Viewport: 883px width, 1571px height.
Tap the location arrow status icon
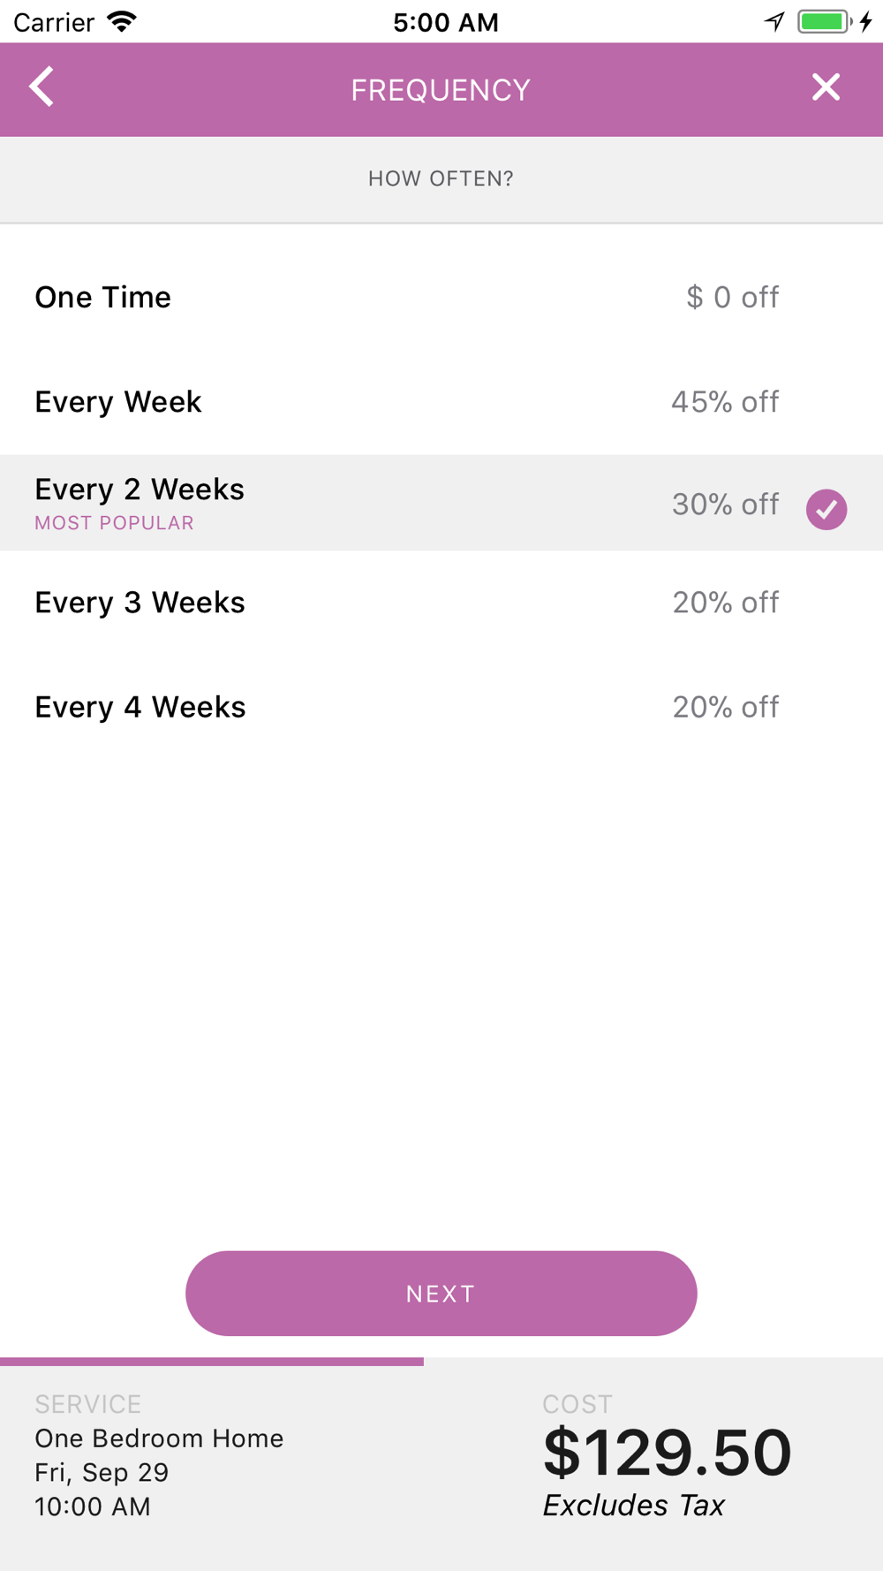pyautogui.click(x=774, y=21)
